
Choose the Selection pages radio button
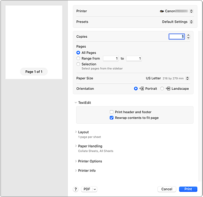pos(78,64)
